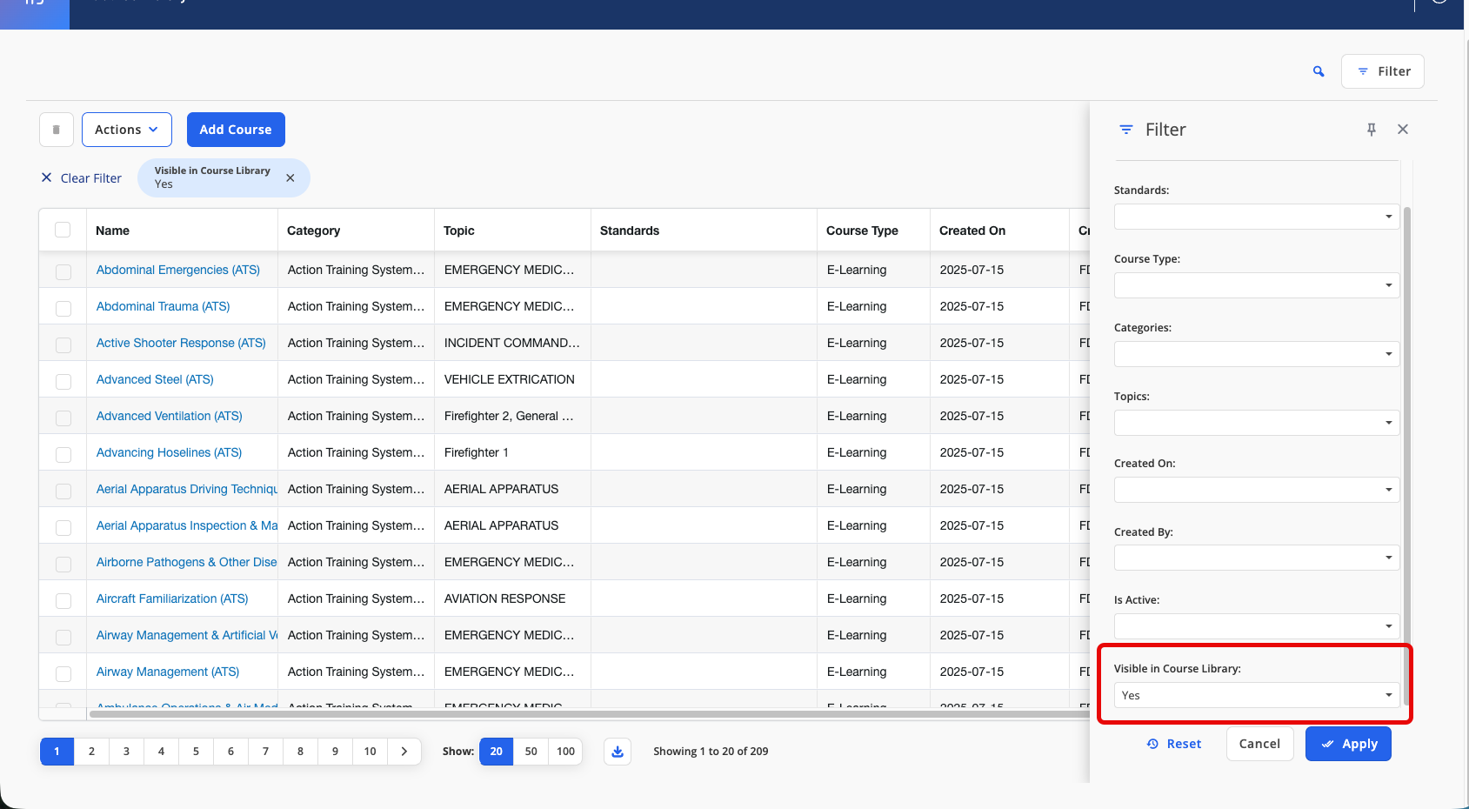The image size is (1469, 809).
Task: Expand the Created By filter dropdown
Action: point(1257,558)
